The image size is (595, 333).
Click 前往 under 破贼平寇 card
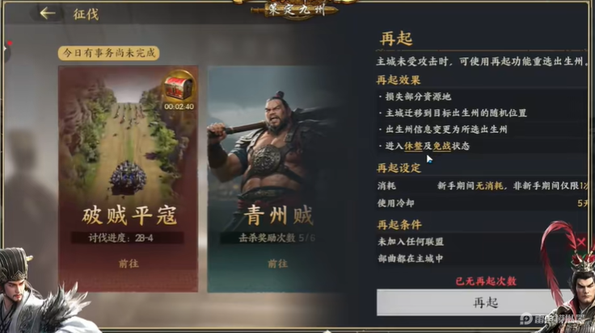[x=129, y=264]
